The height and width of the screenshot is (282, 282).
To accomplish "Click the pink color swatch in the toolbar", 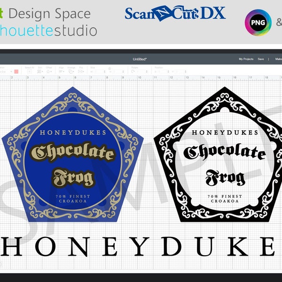I will click(x=16, y=71).
